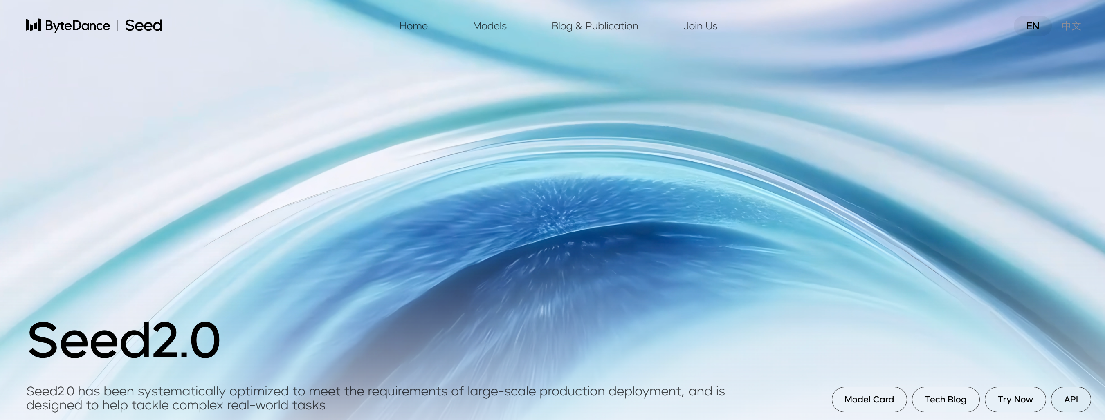Open the Model Card
Image resolution: width=1105 pixels, height=420 pixels.
(869, 400)
